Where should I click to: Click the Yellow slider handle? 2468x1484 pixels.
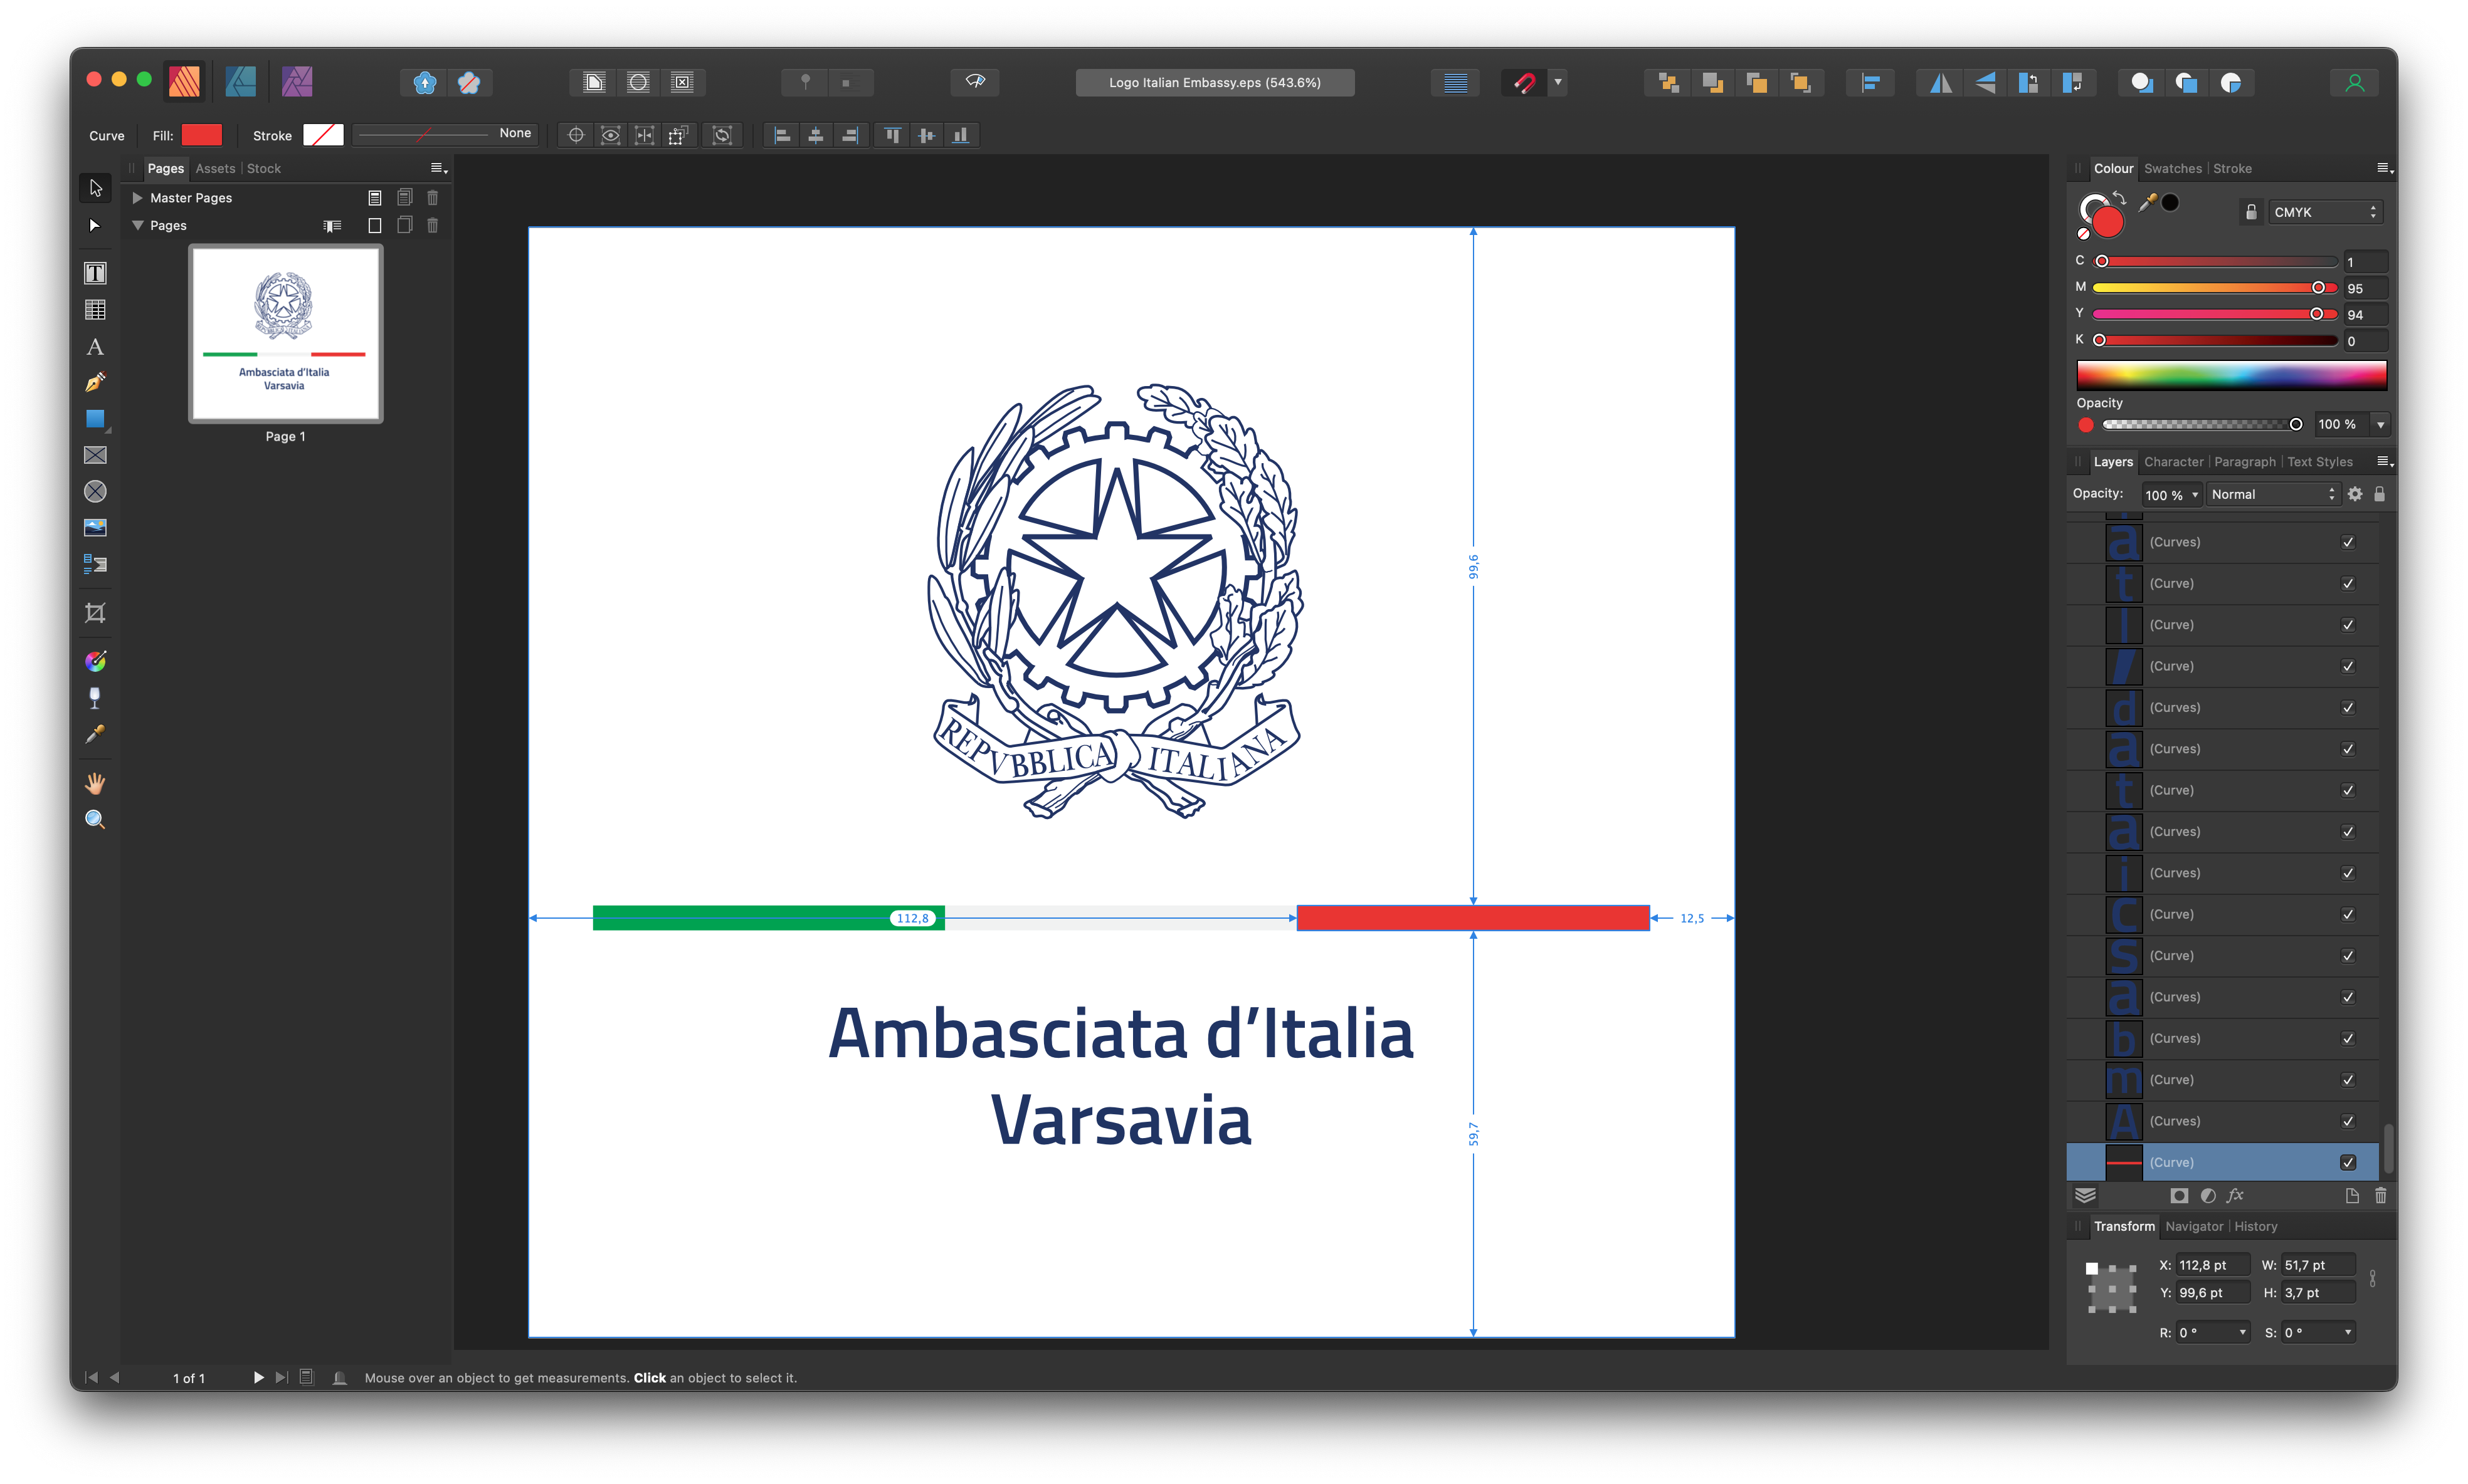point(2316,314)
